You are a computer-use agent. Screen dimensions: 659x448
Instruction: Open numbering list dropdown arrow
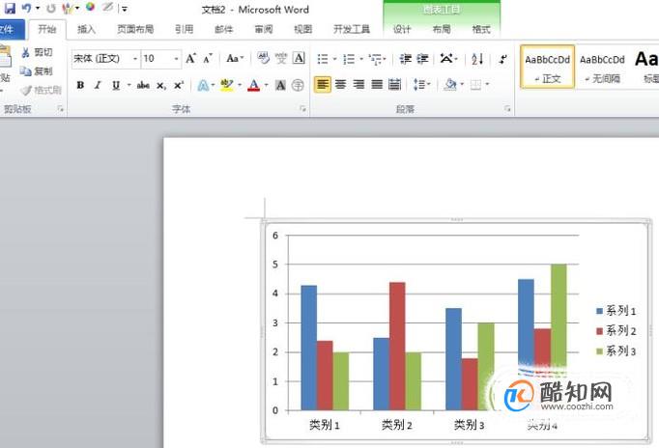(x=361, y=59)
